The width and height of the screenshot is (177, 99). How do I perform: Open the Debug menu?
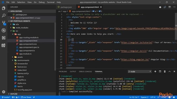tap(42, 2)
